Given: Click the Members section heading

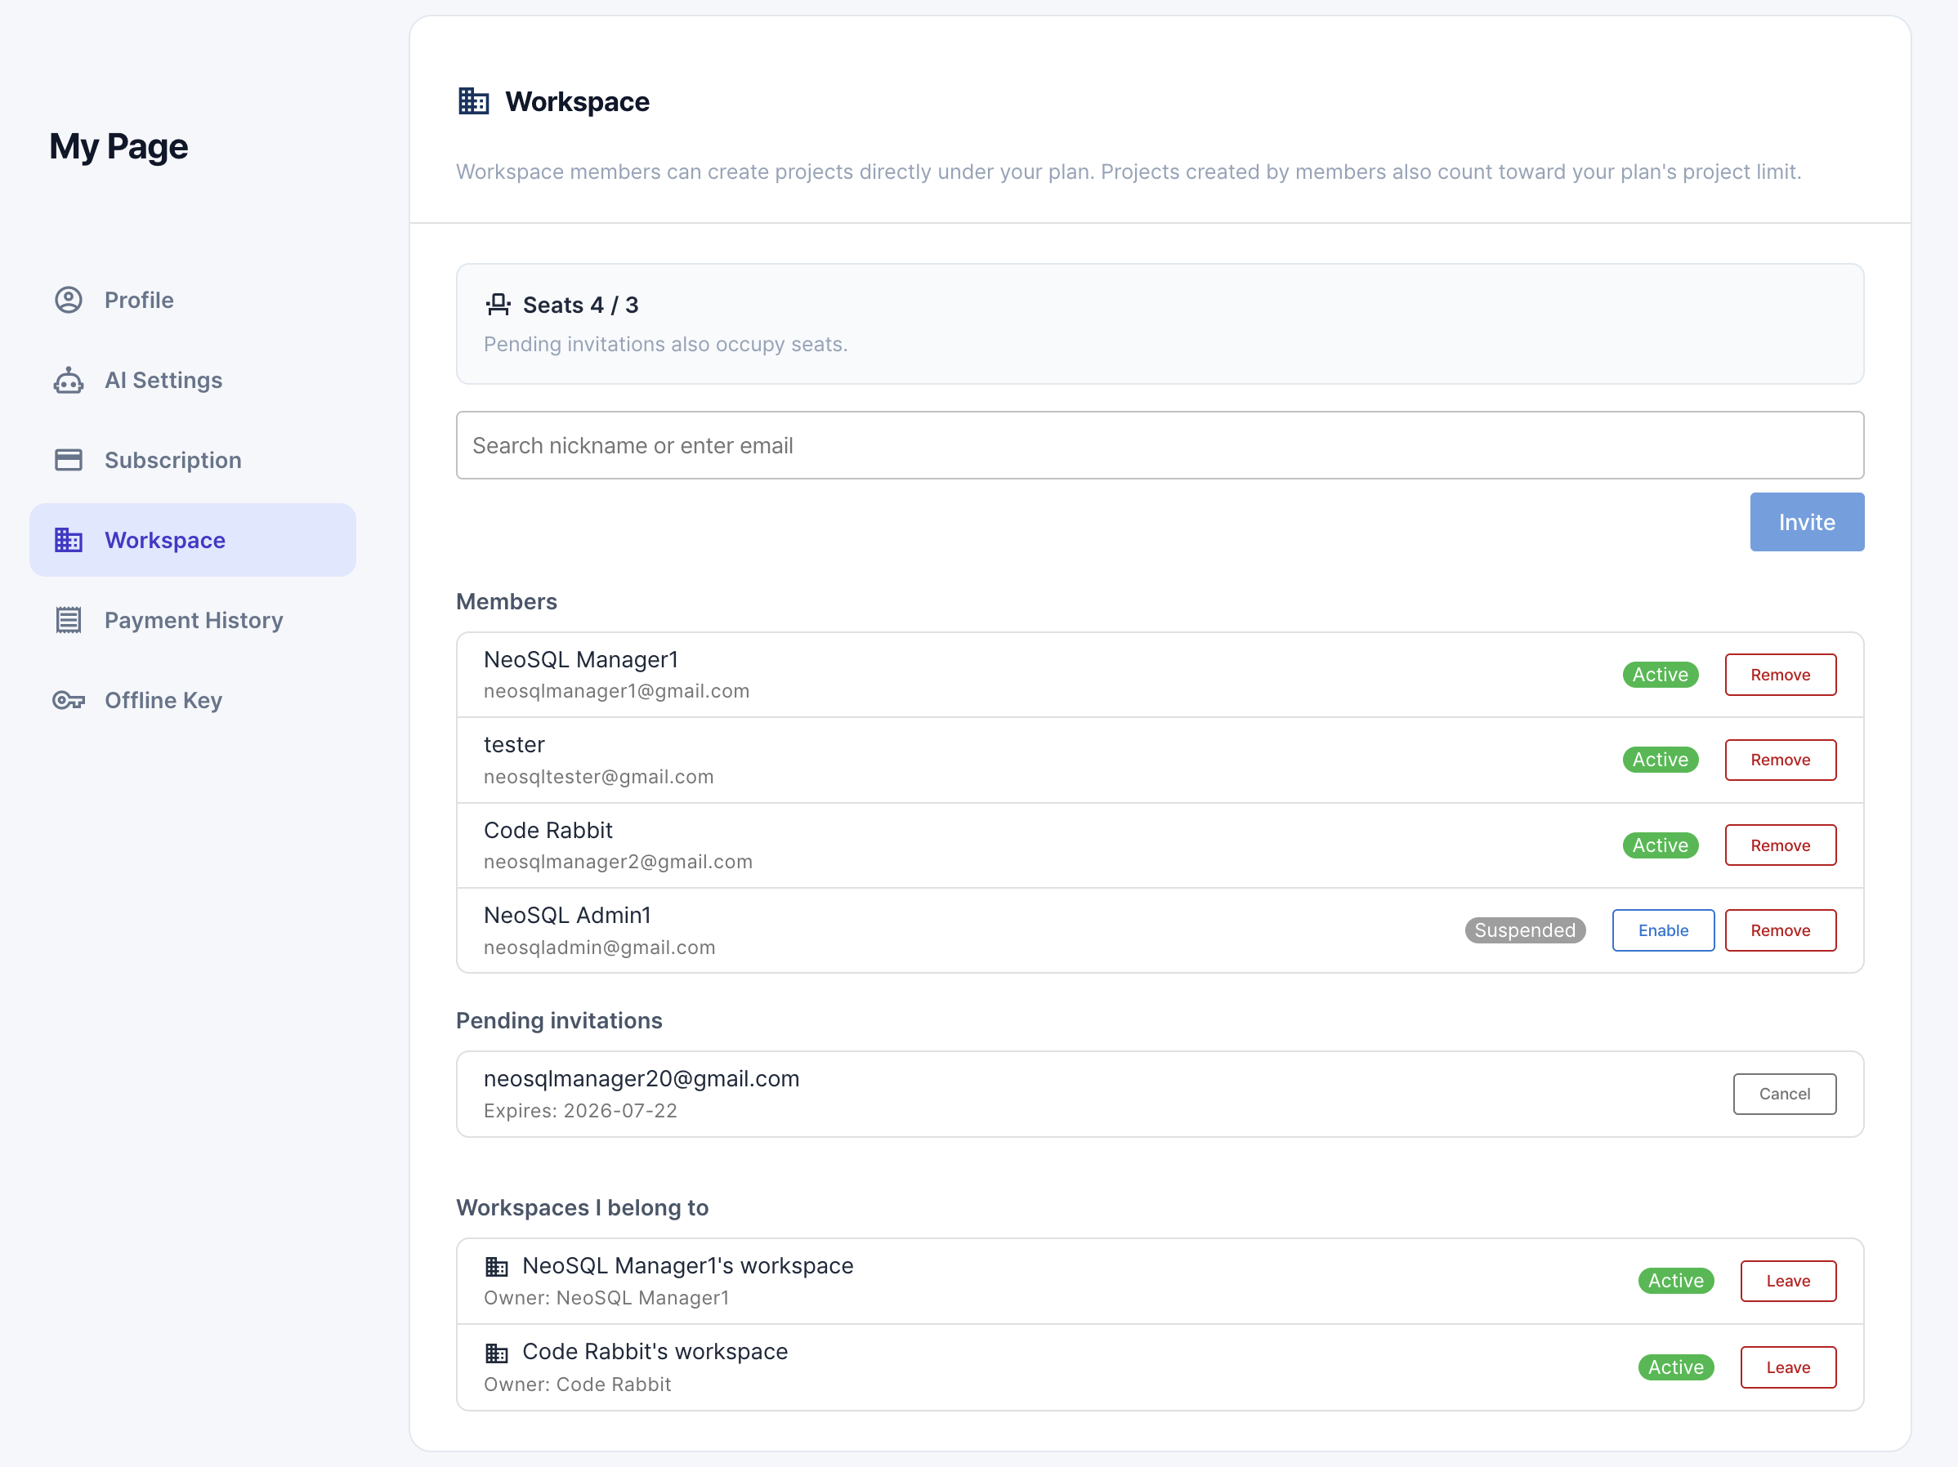Looking at the screenshot, I should point(507,602).
